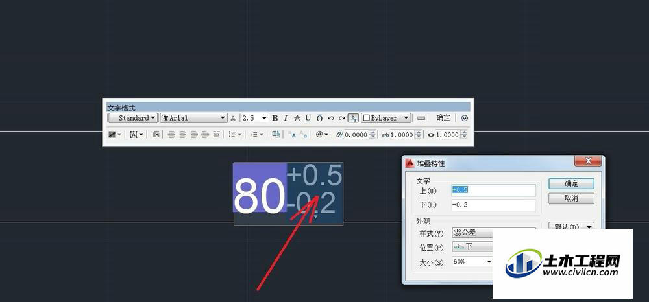Adjust the Oblique angle stepper

pos(373,135)
